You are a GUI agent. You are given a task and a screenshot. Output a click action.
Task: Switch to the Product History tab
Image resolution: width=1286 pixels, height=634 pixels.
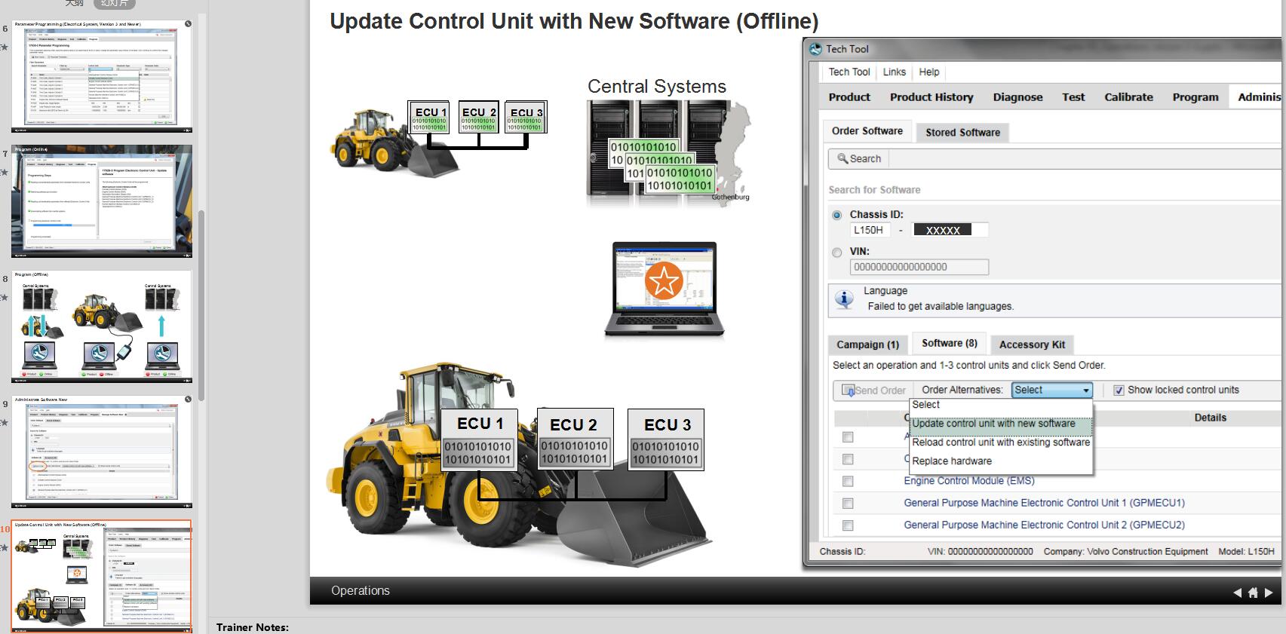[x=932, y=97]
